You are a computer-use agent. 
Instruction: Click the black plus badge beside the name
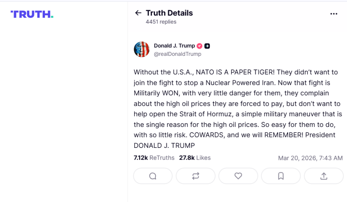tap(207, 46)
